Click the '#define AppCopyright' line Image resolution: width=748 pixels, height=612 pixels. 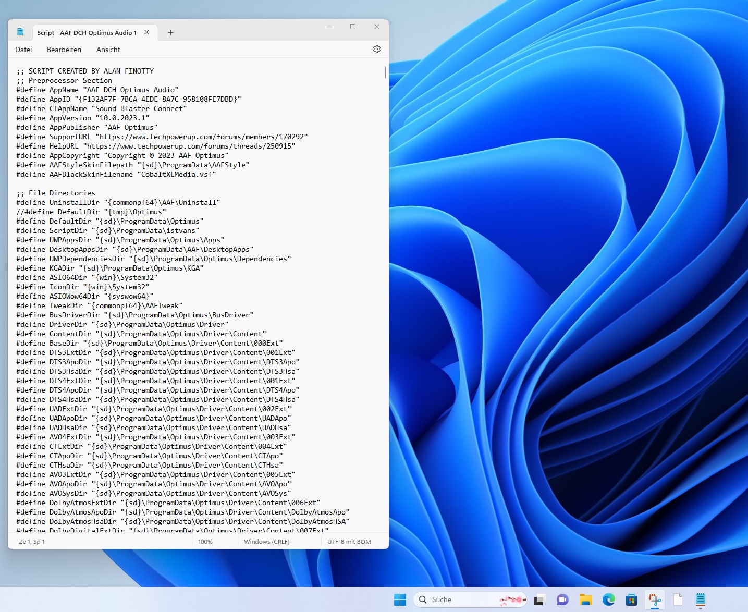point(122,155)
